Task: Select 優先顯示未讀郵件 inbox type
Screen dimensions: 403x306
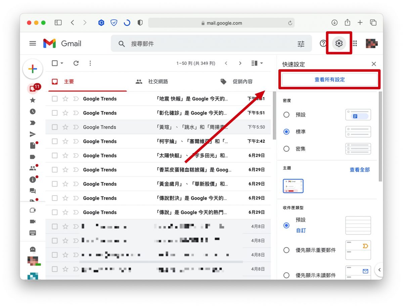Action: tap(286, 275)
